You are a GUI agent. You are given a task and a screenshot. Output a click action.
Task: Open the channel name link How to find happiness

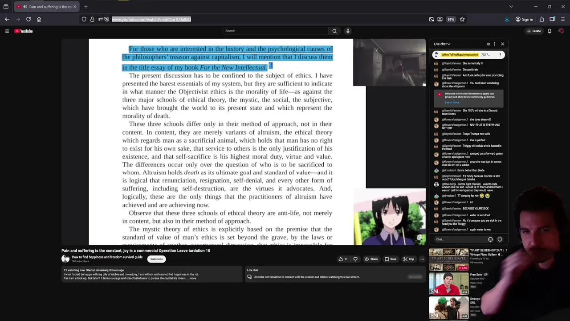click(107, 257)
